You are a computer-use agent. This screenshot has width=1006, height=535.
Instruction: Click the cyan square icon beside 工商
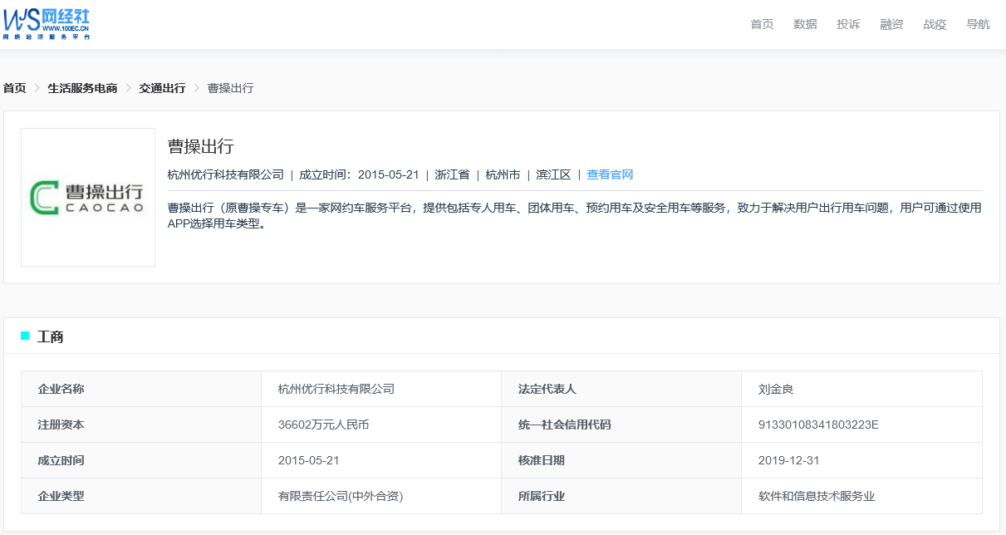(25, 336)
